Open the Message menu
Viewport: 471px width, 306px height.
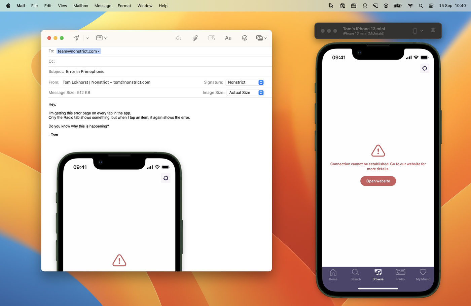tap(103, 6)
